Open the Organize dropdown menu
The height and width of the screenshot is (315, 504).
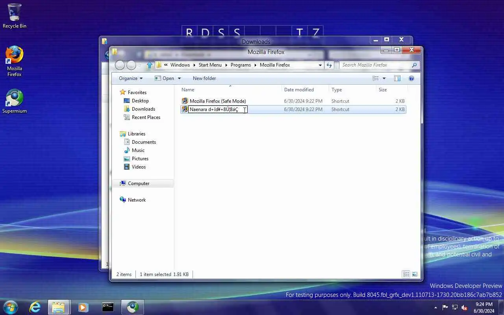(x=131, y=78)
